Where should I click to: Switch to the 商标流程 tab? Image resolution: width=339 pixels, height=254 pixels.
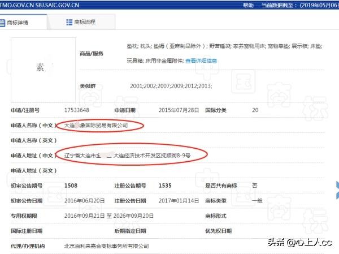pos(81,22)
